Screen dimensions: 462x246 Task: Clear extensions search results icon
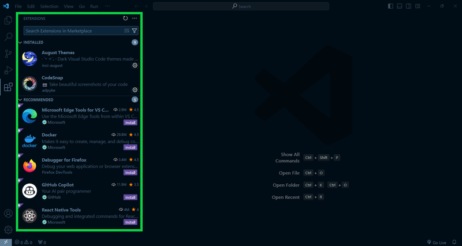click(x=126, y=31)
